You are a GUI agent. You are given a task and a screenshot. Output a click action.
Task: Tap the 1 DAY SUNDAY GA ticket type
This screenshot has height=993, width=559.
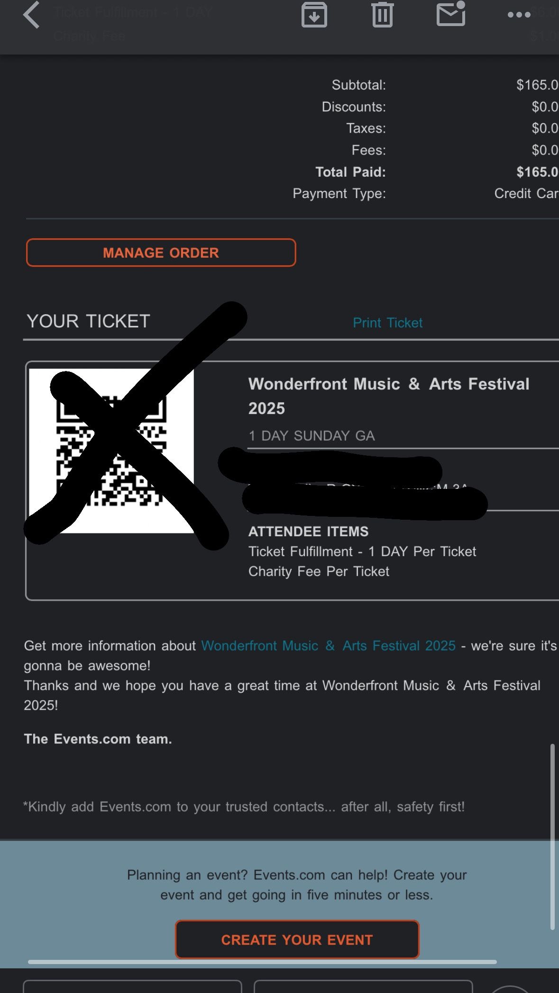pos(312,436)
